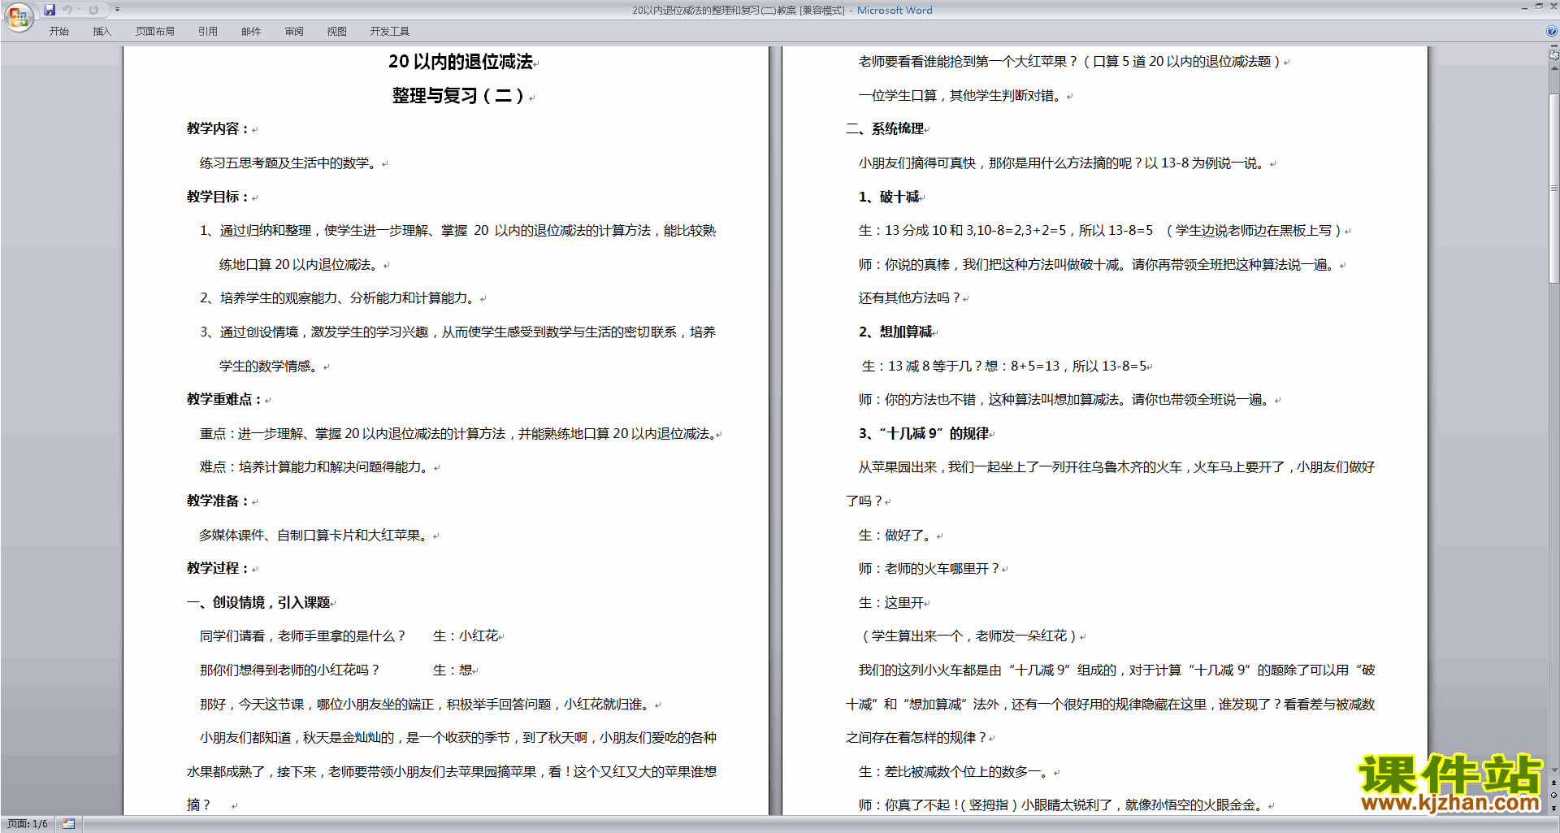Viewport: 1560px width, 833px height.
Task: Click the scrollbar down arrow
Action: click(1553, 770)
